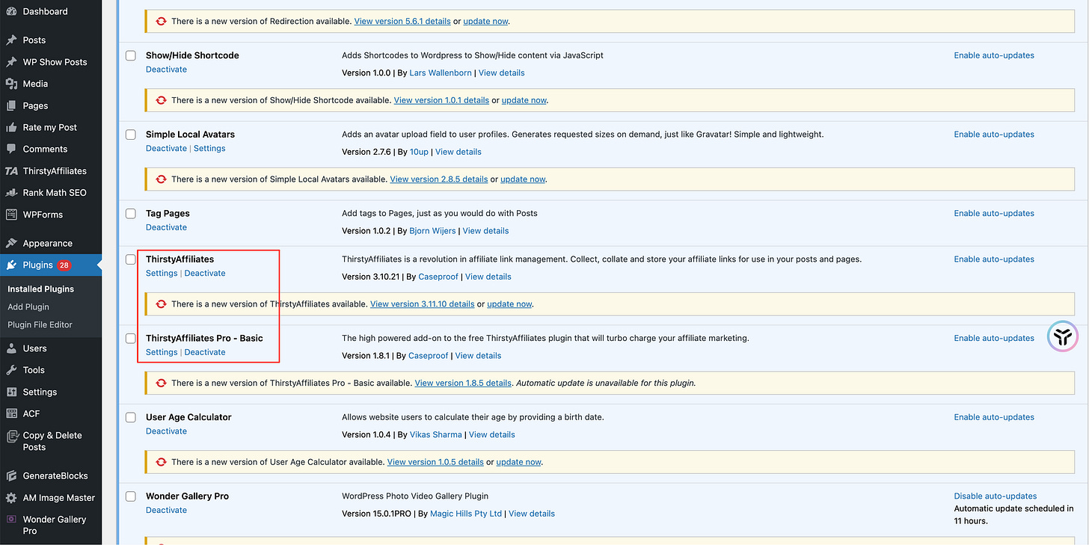
Task: Click View version 1.8.5 details link
Action: tap(463, 383)
